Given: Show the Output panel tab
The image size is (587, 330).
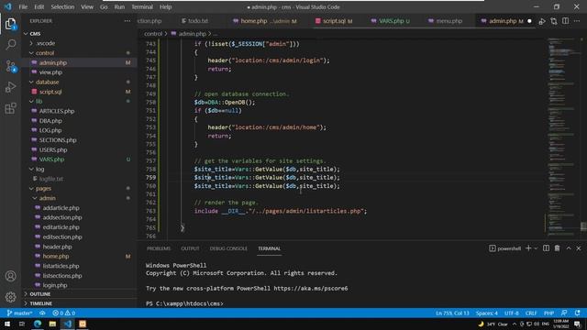Looking at the screenshot, I should click(x=190, y=248).
